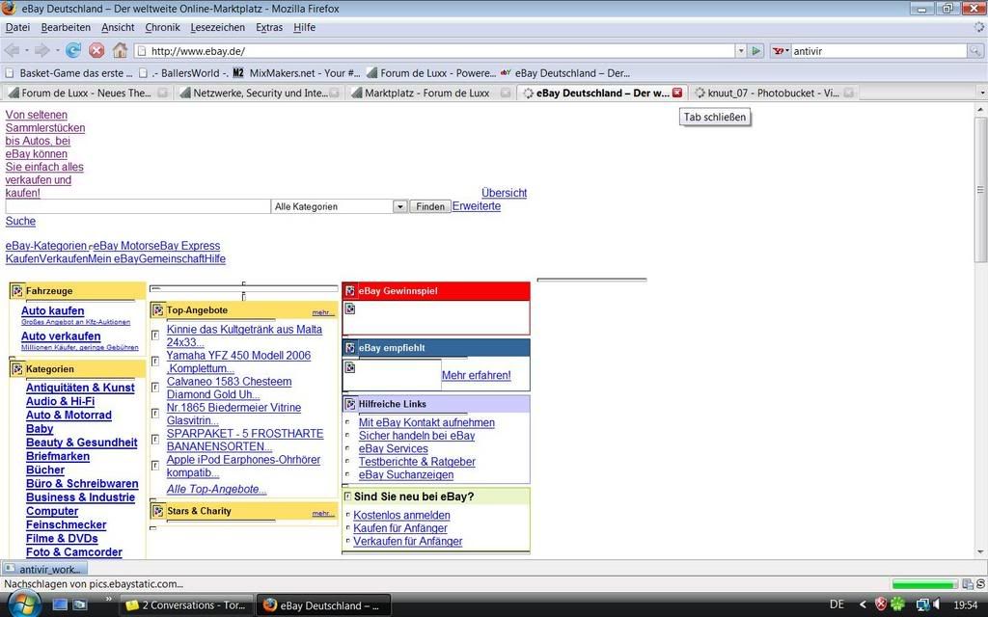
Task: Click the eBay search text field
Action: pyautogui.click(x=137, y=206)
